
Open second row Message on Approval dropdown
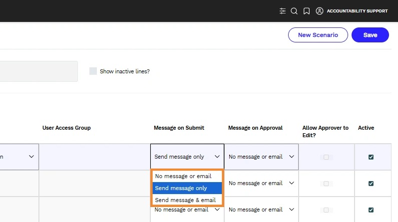point(261,183)
